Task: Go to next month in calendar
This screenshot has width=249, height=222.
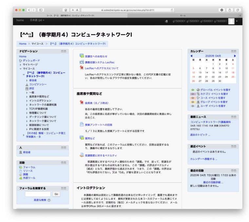Action: pos(235,56)
